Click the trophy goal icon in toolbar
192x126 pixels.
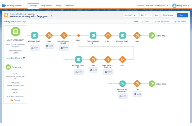pyautogui.click(x=145, y=15)
